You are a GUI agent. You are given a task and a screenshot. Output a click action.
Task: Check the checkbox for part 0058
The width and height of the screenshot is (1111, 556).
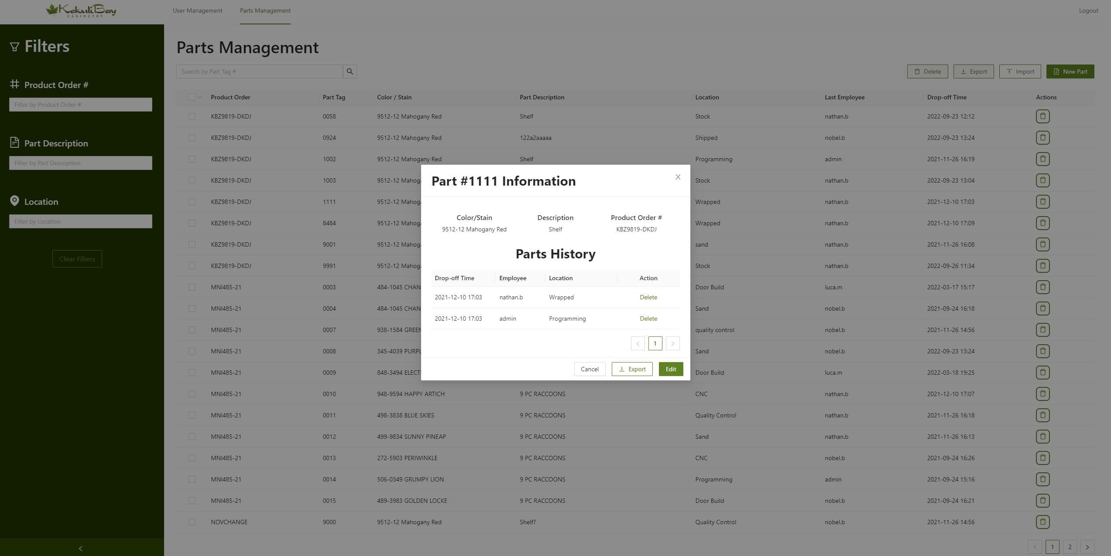192,116
